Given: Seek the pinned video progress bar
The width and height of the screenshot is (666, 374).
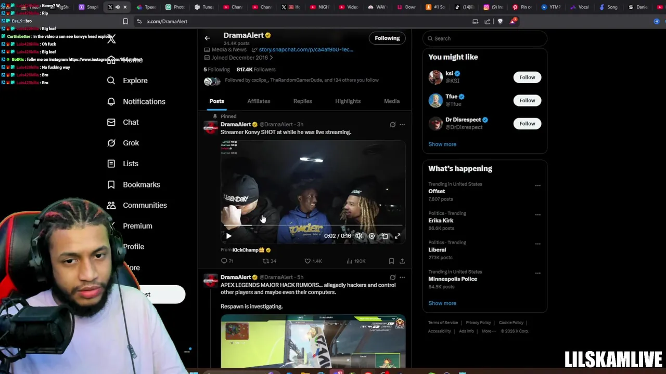Looking at the screenshot, I should pyautogui.click(x=313, y=225).
